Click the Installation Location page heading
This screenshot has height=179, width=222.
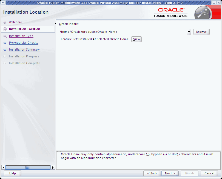tap(26, 12)
